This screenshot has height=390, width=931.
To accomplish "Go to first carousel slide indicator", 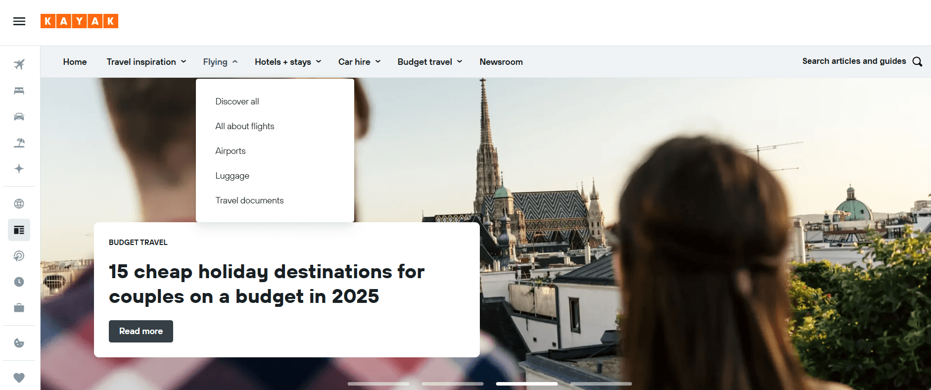I will (378, 384).
